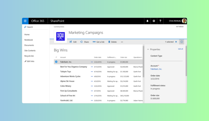This screenshot has height=121, width=209.
Task: Click Edit links in left navigation
Action: 31,61
